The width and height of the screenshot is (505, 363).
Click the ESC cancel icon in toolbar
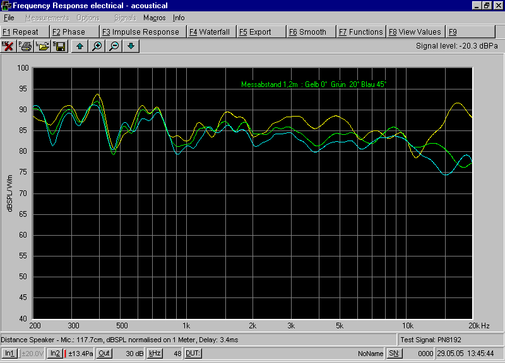(x=9, y=46)
